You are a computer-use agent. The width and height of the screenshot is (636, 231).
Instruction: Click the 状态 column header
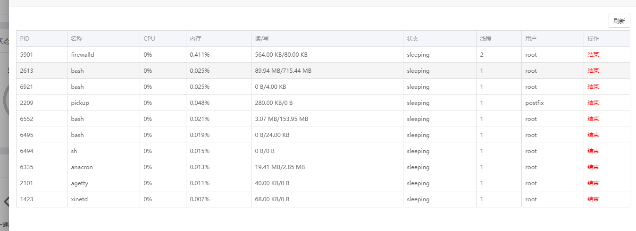pos(413,39)
